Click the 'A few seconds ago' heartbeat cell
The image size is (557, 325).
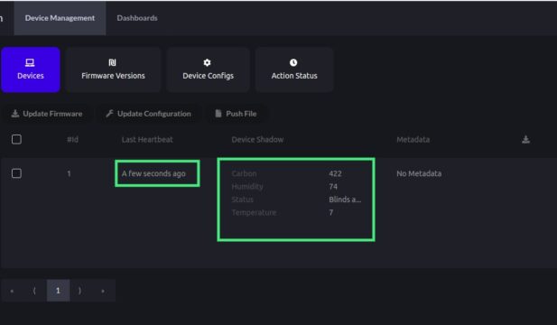tap(153, 173)
